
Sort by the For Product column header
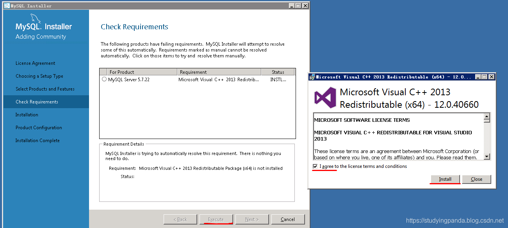pyautogui.click(x=142, y=72)
